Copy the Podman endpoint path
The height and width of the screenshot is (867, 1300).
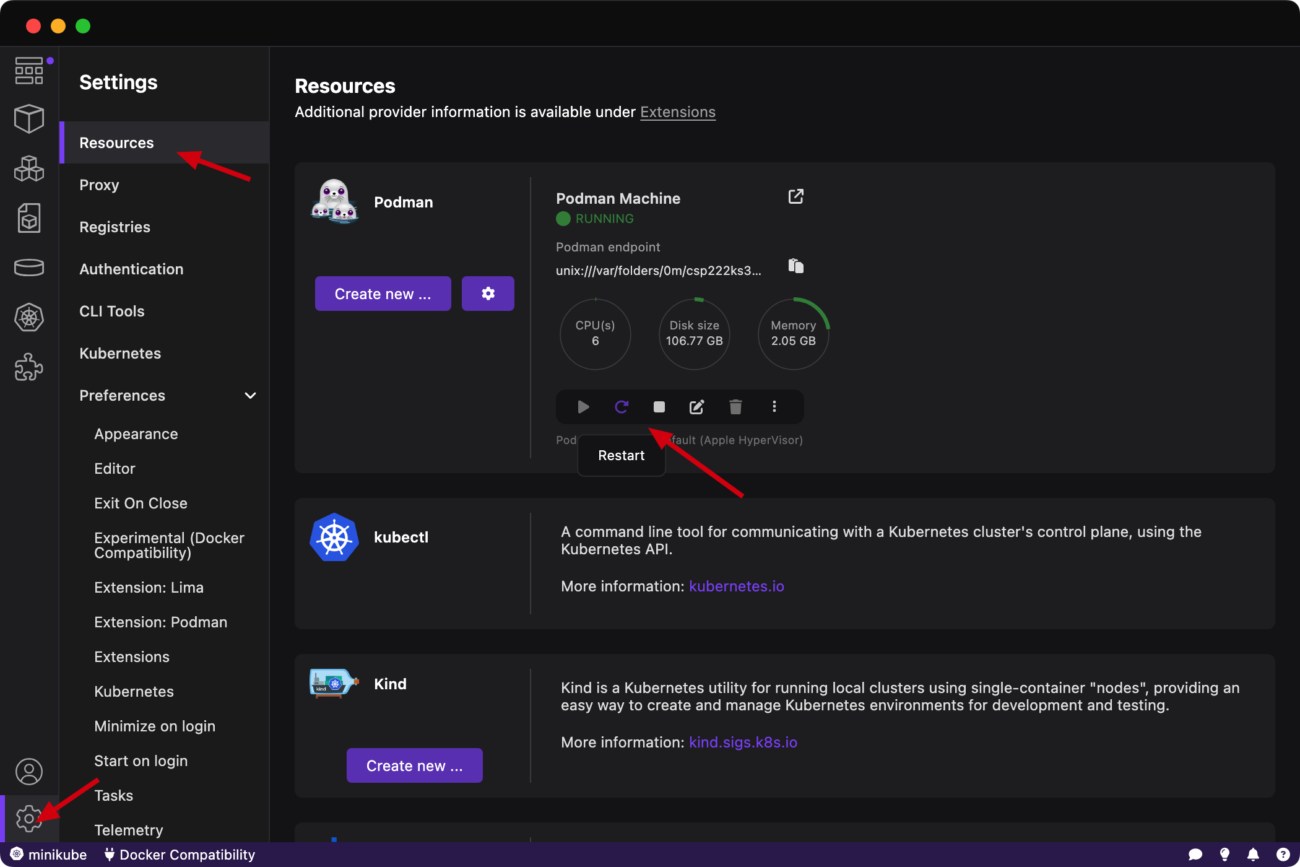click(x=796, y=266)
